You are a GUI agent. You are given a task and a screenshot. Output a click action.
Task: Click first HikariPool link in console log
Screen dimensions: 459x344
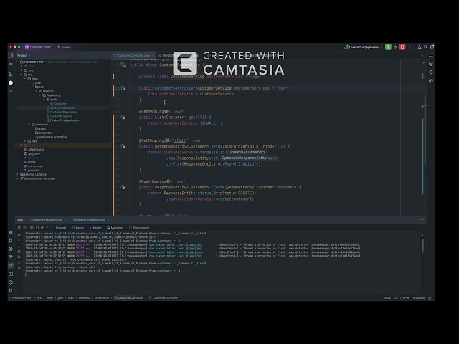[176, 244]
